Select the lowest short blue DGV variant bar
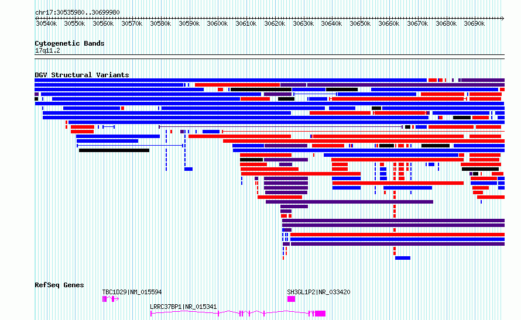Viewport: 521px width, 320px height. pos(403,258)
